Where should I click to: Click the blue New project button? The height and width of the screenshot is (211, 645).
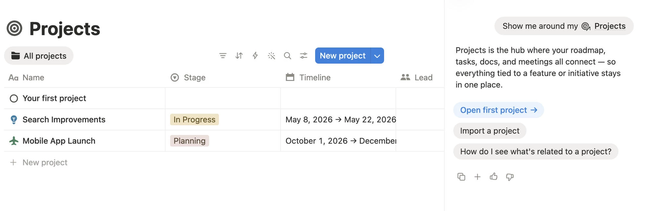point(343,56)
